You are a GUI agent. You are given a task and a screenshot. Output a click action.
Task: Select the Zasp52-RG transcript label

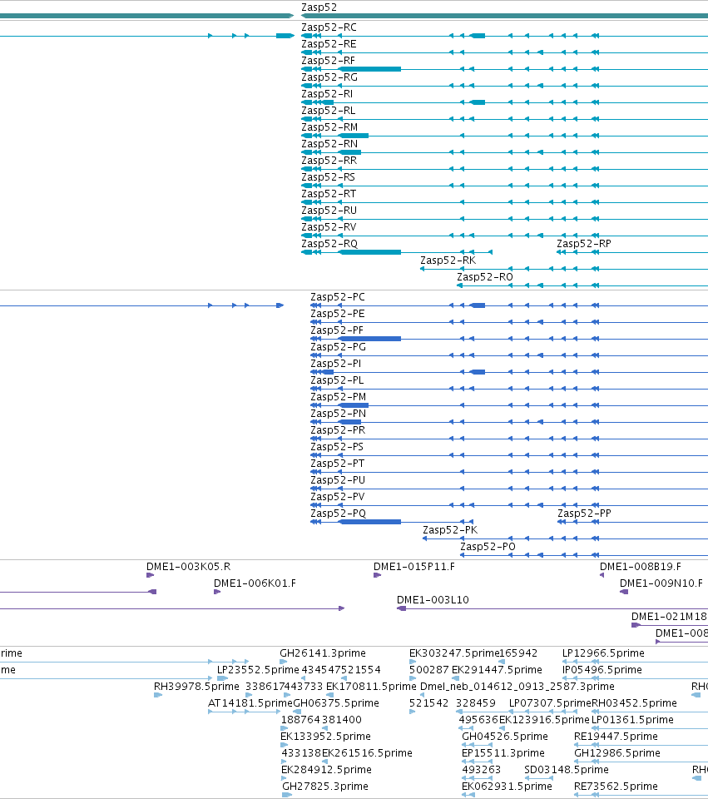click(329, 77)
